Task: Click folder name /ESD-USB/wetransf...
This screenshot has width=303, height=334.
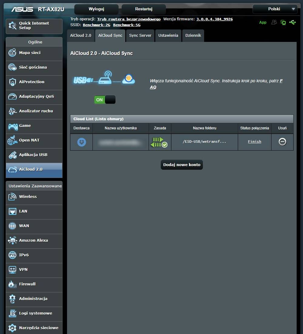Action: click(x=204, y=141)
